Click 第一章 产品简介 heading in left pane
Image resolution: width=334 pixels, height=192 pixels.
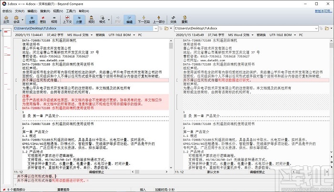coord(35,132)
